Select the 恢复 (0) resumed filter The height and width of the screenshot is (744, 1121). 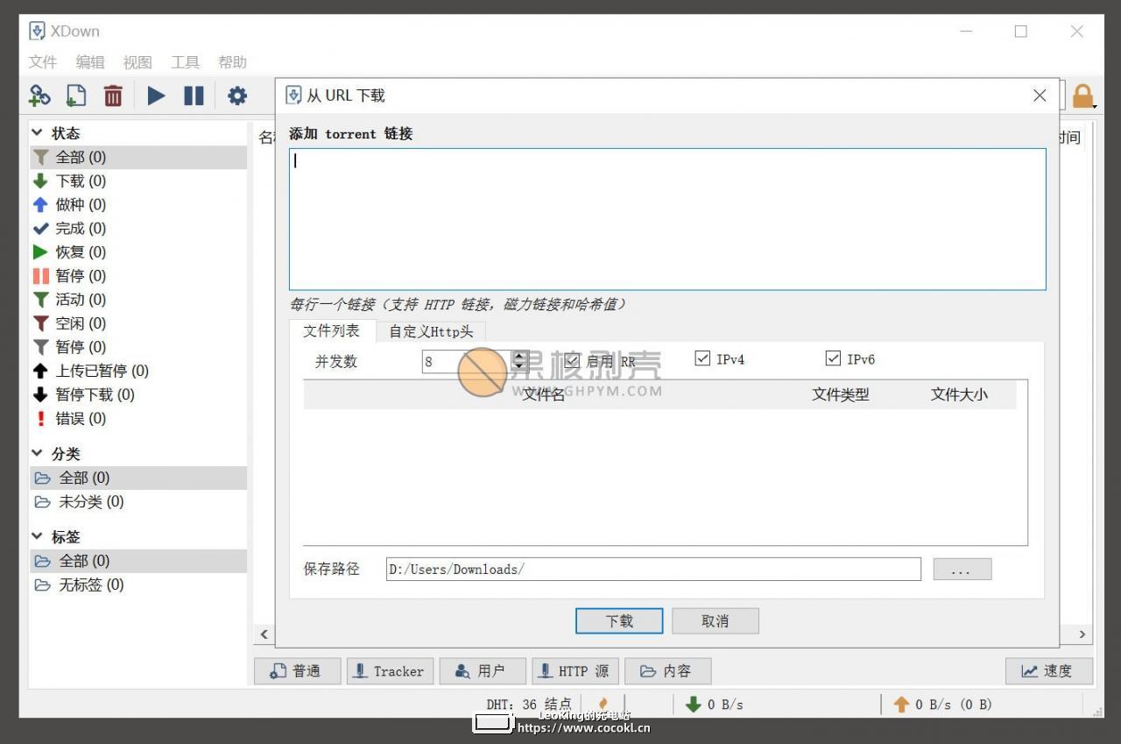[138, 252]
